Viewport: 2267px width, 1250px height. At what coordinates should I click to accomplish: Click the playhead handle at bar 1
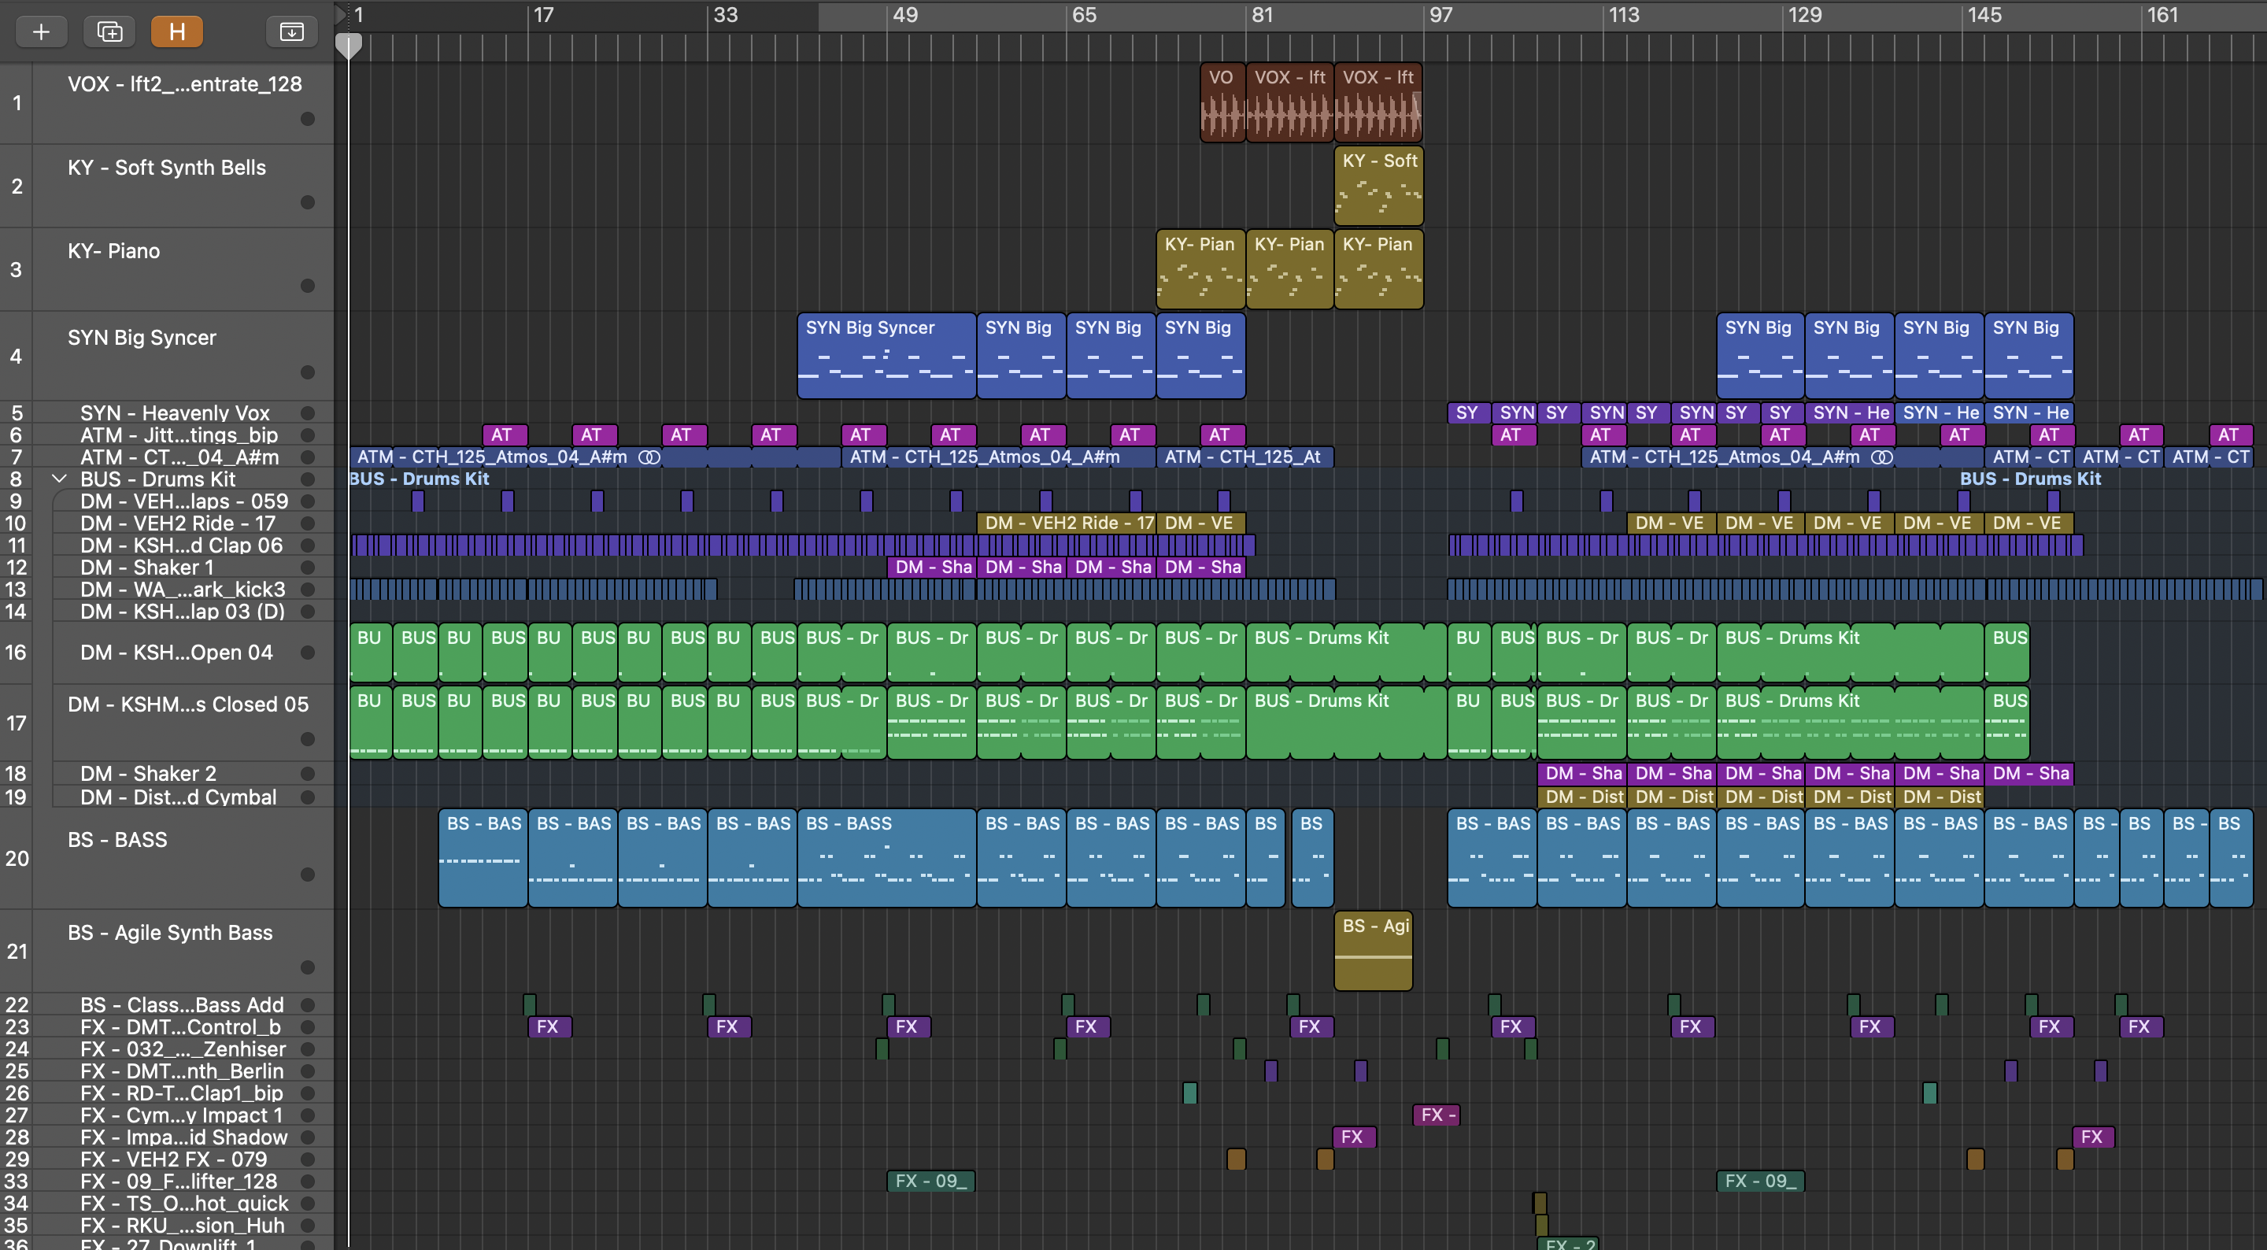tap(349, 45)
